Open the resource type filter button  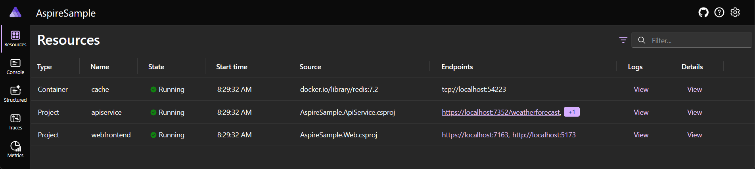tap(623, 40)
